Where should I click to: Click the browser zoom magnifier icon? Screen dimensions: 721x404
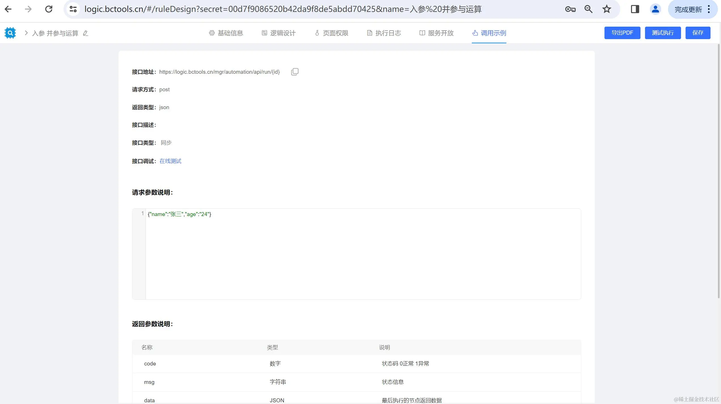click(588, 9)
